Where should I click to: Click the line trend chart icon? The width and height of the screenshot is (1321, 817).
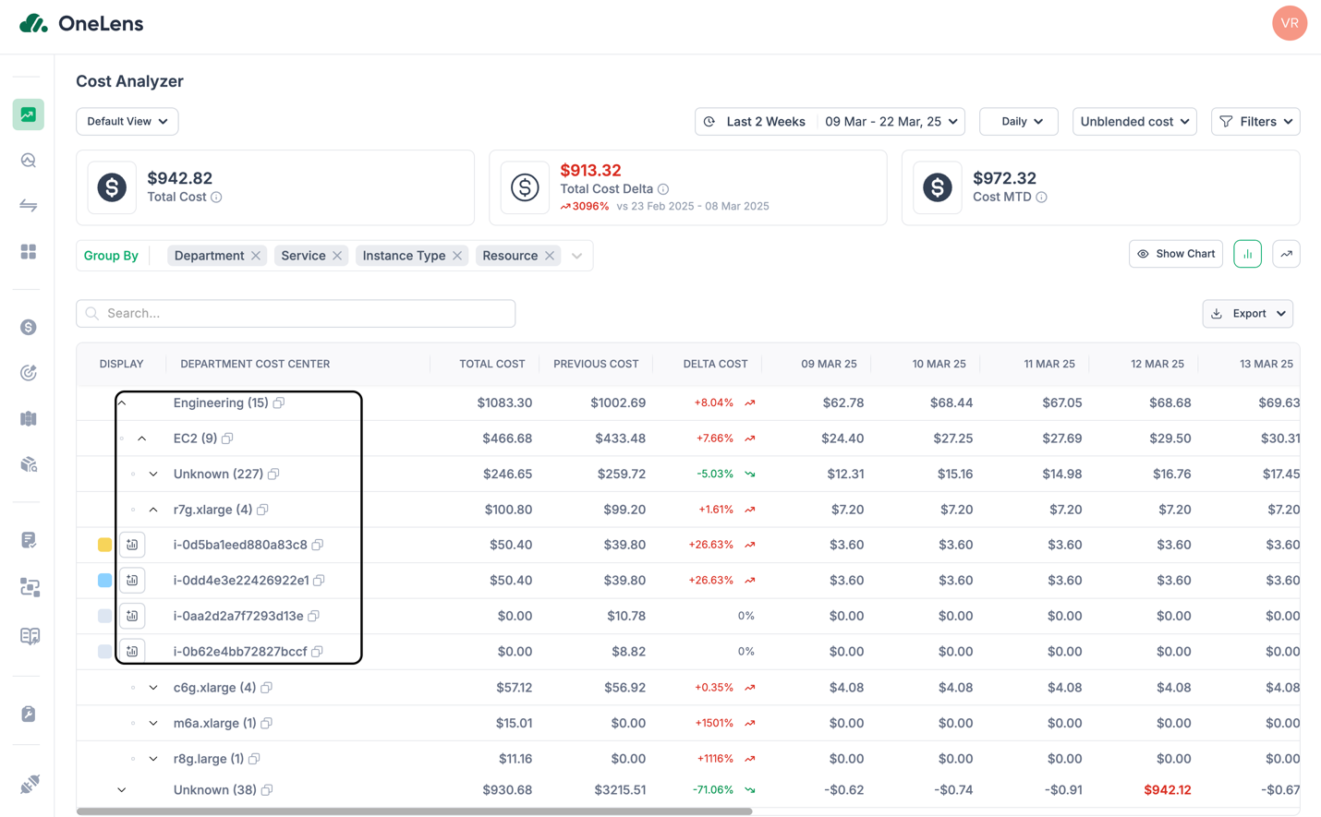(1286, 254)
